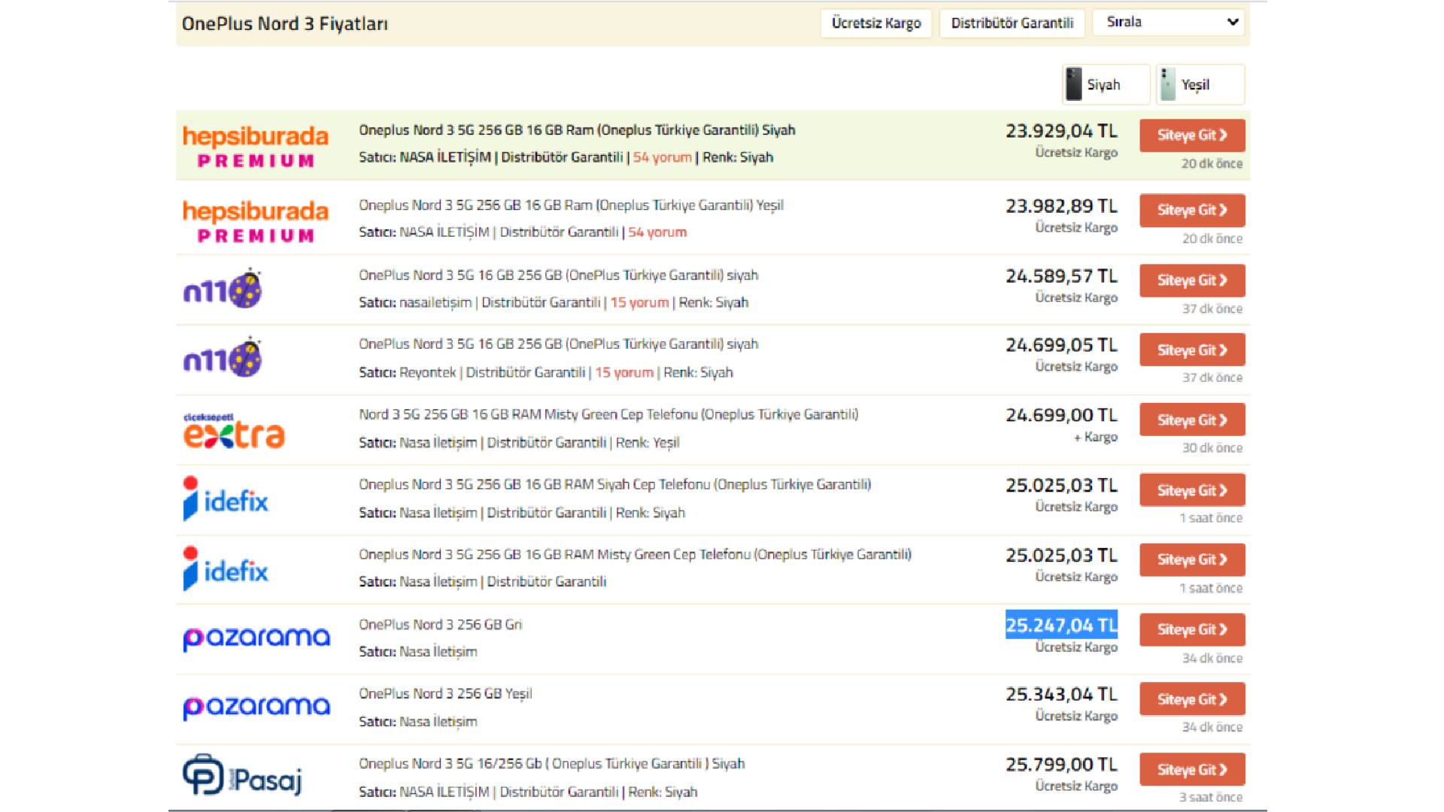The height and width of the screenshot is (812, 1444).
Task: Open n11 Reyontek listing title
Action: click(558, 344)
